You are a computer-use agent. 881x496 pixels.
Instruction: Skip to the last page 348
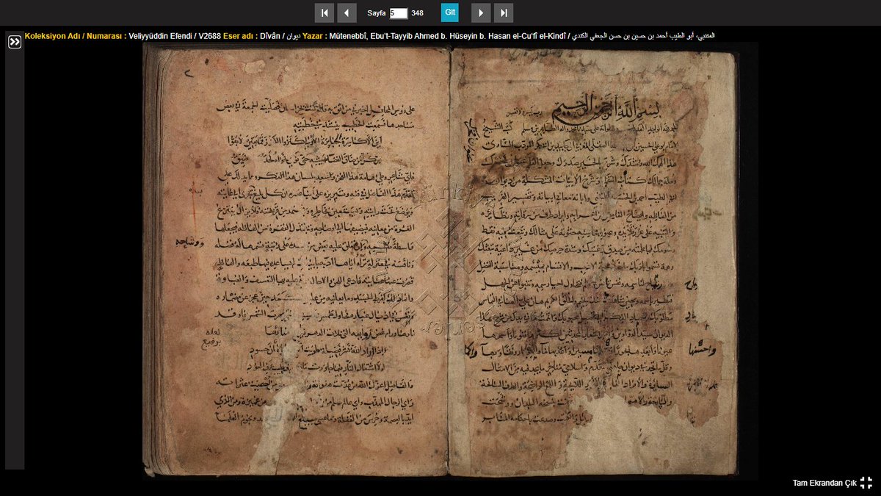click(502, 12)
